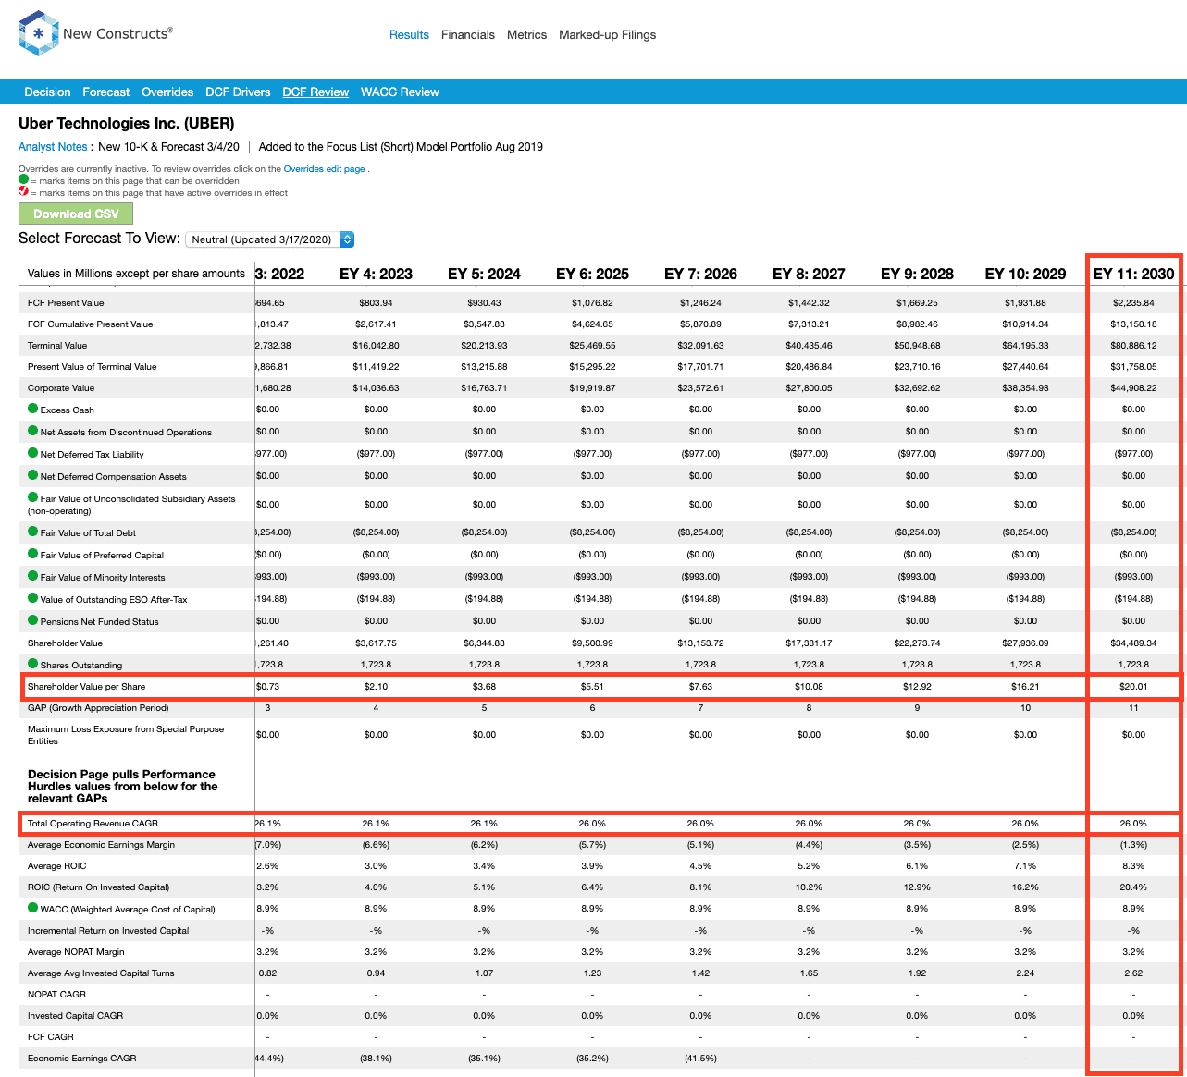The width and height of the screenshot is (1187, 1077).
Task: Click green dot beside Fair Value of Minority Interests
Action: [x=32, y=576]
